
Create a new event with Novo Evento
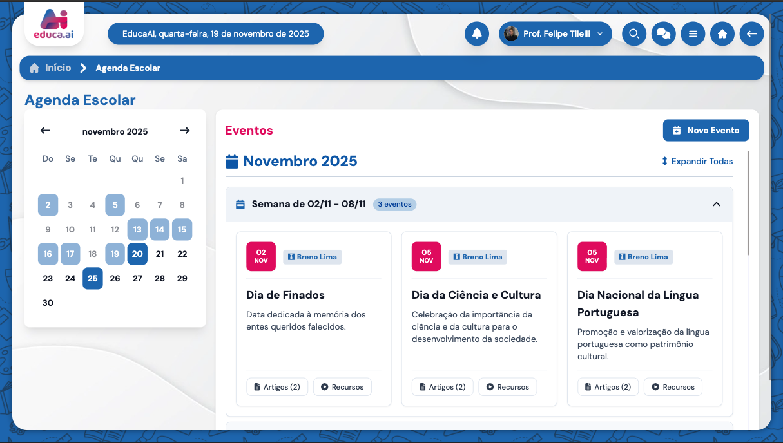(706, 130)
